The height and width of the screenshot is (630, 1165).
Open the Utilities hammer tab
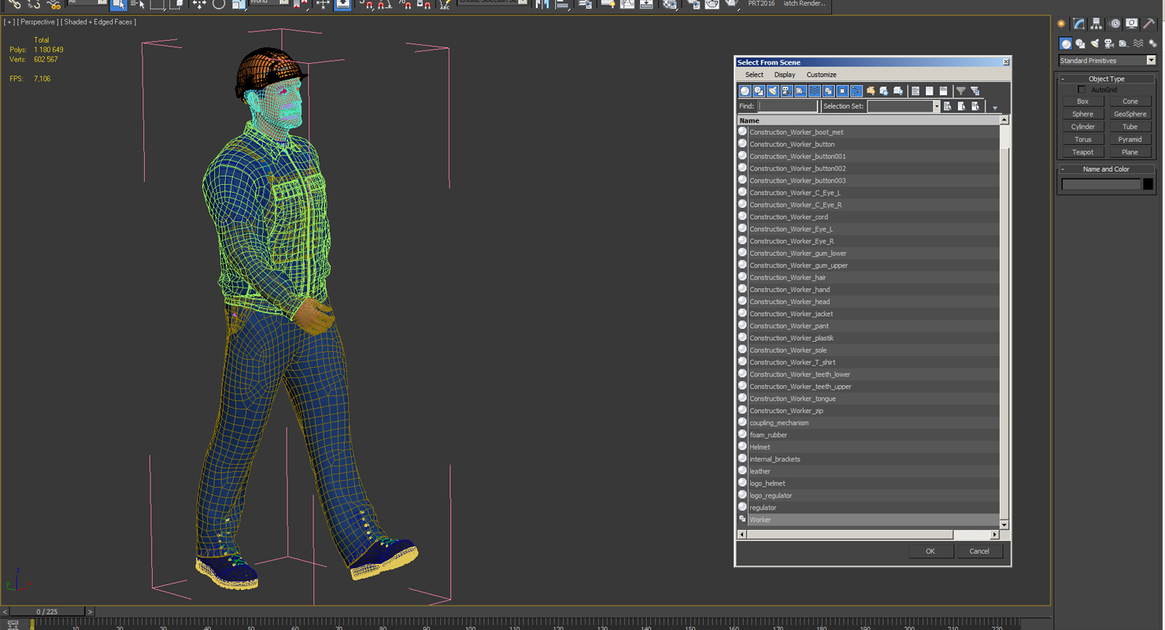tap(1150, 24)
